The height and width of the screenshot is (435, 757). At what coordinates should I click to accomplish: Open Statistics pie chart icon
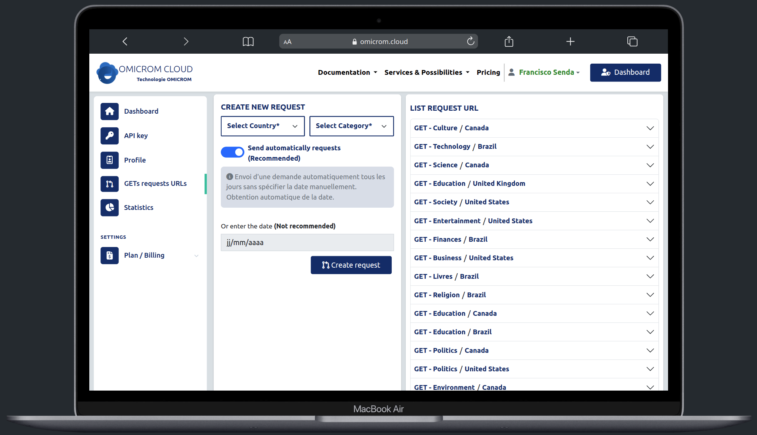(109, 207)
